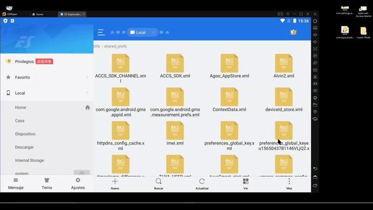Open httpdns_config_cache.xml file
373x210 pixels.
click(121, 136)
